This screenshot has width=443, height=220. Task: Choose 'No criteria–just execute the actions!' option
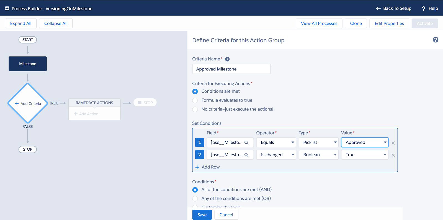pyautogui.click(x=195, y=109)
